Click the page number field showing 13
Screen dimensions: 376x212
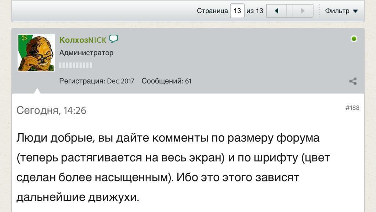[237, 11]
